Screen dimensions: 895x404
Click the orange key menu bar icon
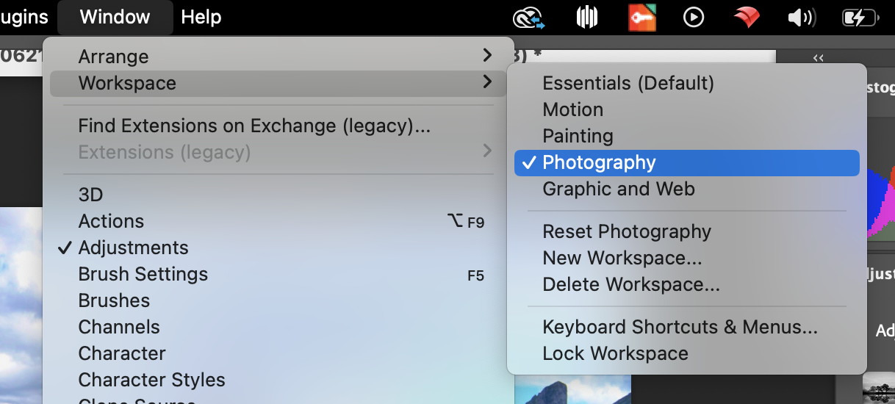click(641, 17)
